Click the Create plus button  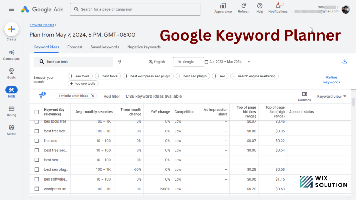[11, 29]
